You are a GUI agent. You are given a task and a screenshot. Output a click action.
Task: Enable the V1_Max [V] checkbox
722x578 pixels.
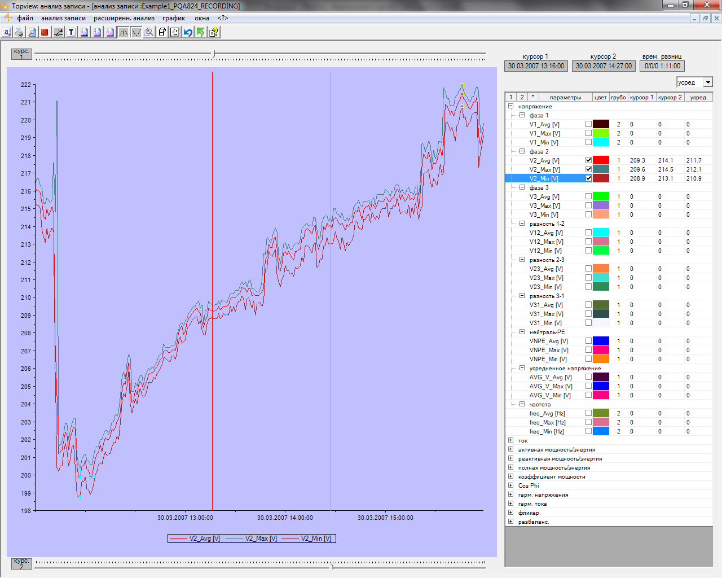(588, 133)
